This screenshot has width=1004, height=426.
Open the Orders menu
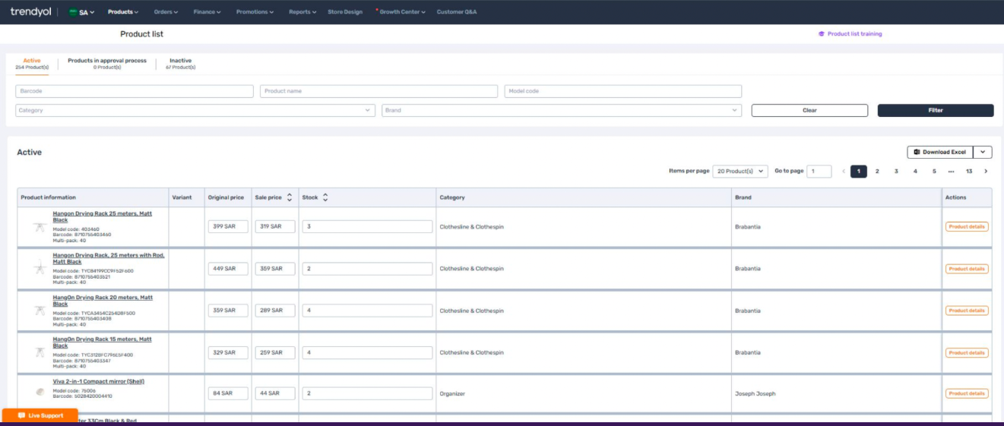[166, 12]
